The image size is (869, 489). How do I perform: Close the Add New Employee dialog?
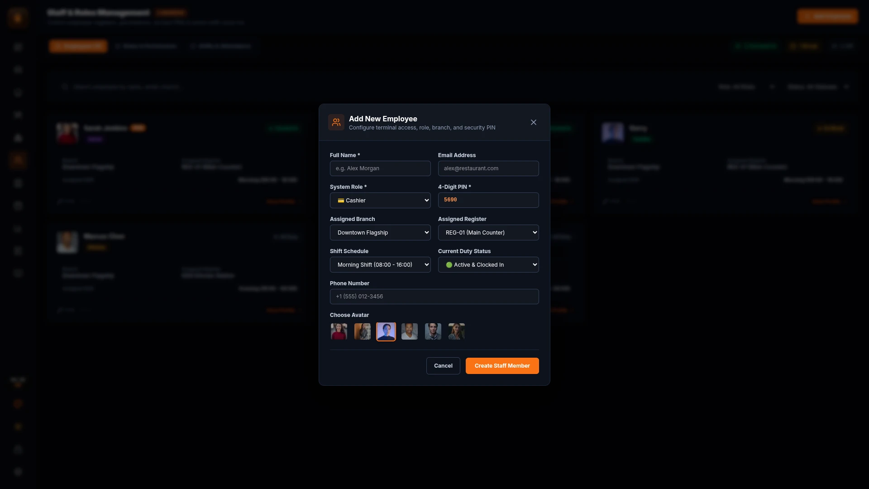point(534,122)
